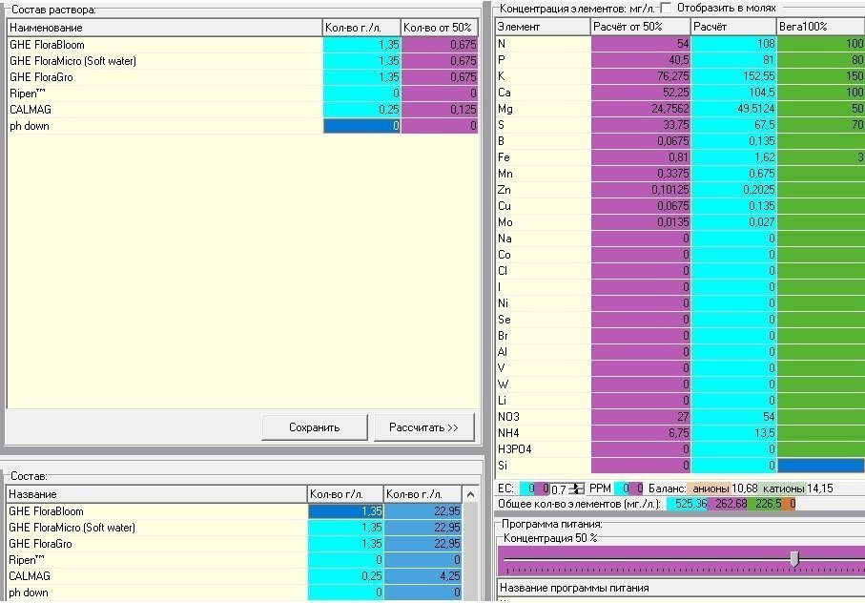Viewport: 865px width, 603px height.
Task: Click the 'Наименование' column header
Action: point(165,28)
